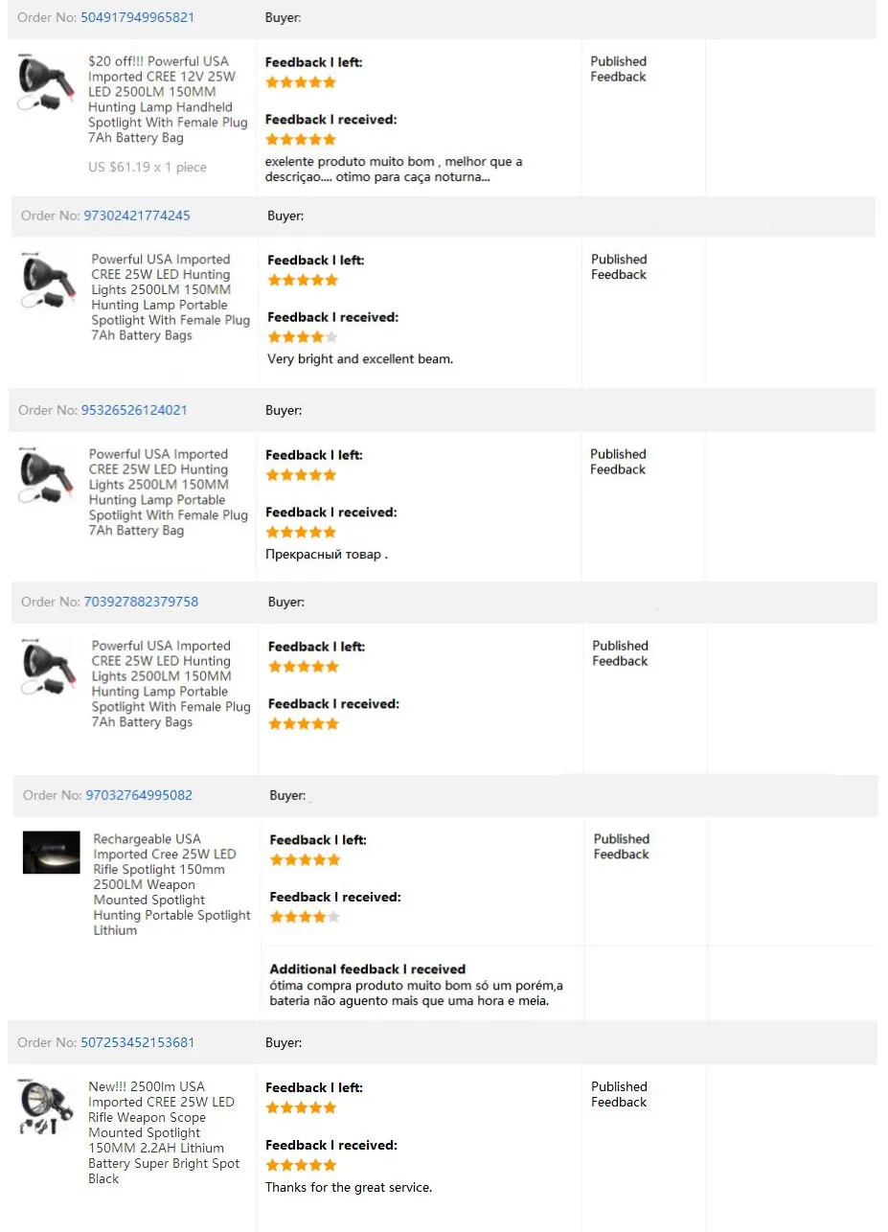Click four-star received rating on Rechargeable Rifle Spotlight
The height and width of the screenshot is (1232, 888).
coord(305,917)
